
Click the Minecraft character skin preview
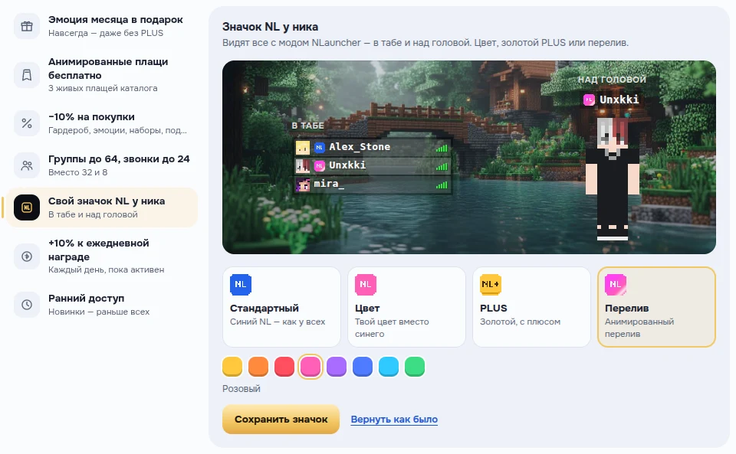click(x=613, y=179)
